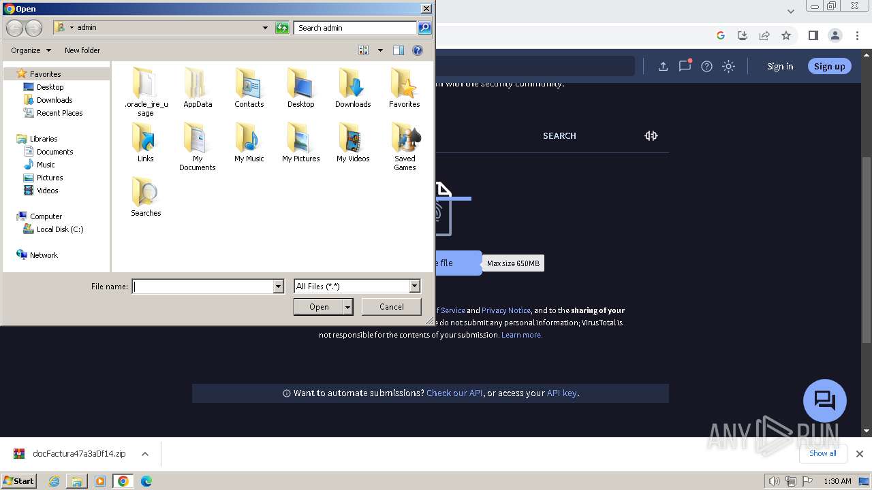The image size is (872, 490).
Task: Switch to the SEARCH tab
Action: coord(559,136)
